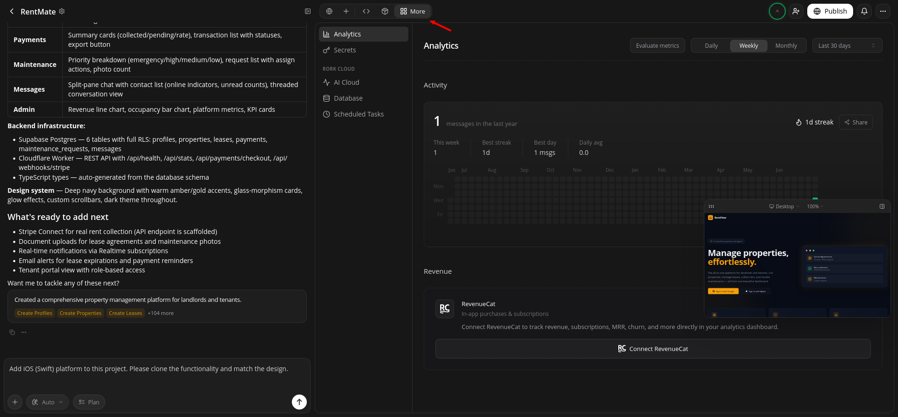898x417 pixels.
Task: Open the More menu tab
Action: pyautogui.click(x=413, y=11)
